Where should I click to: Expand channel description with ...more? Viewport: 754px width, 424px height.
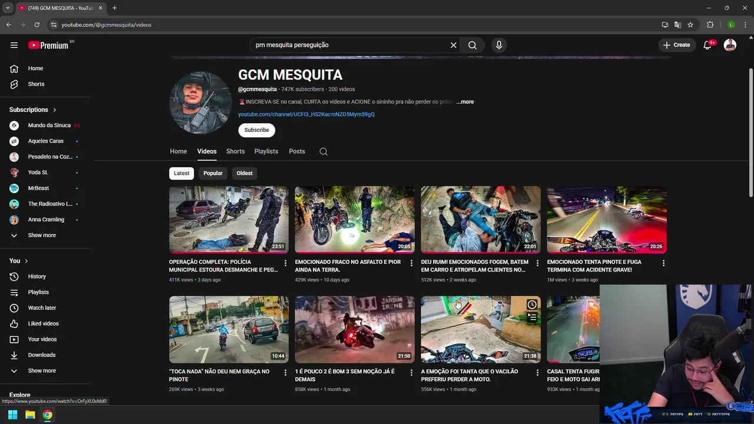[x=465, y=102]
